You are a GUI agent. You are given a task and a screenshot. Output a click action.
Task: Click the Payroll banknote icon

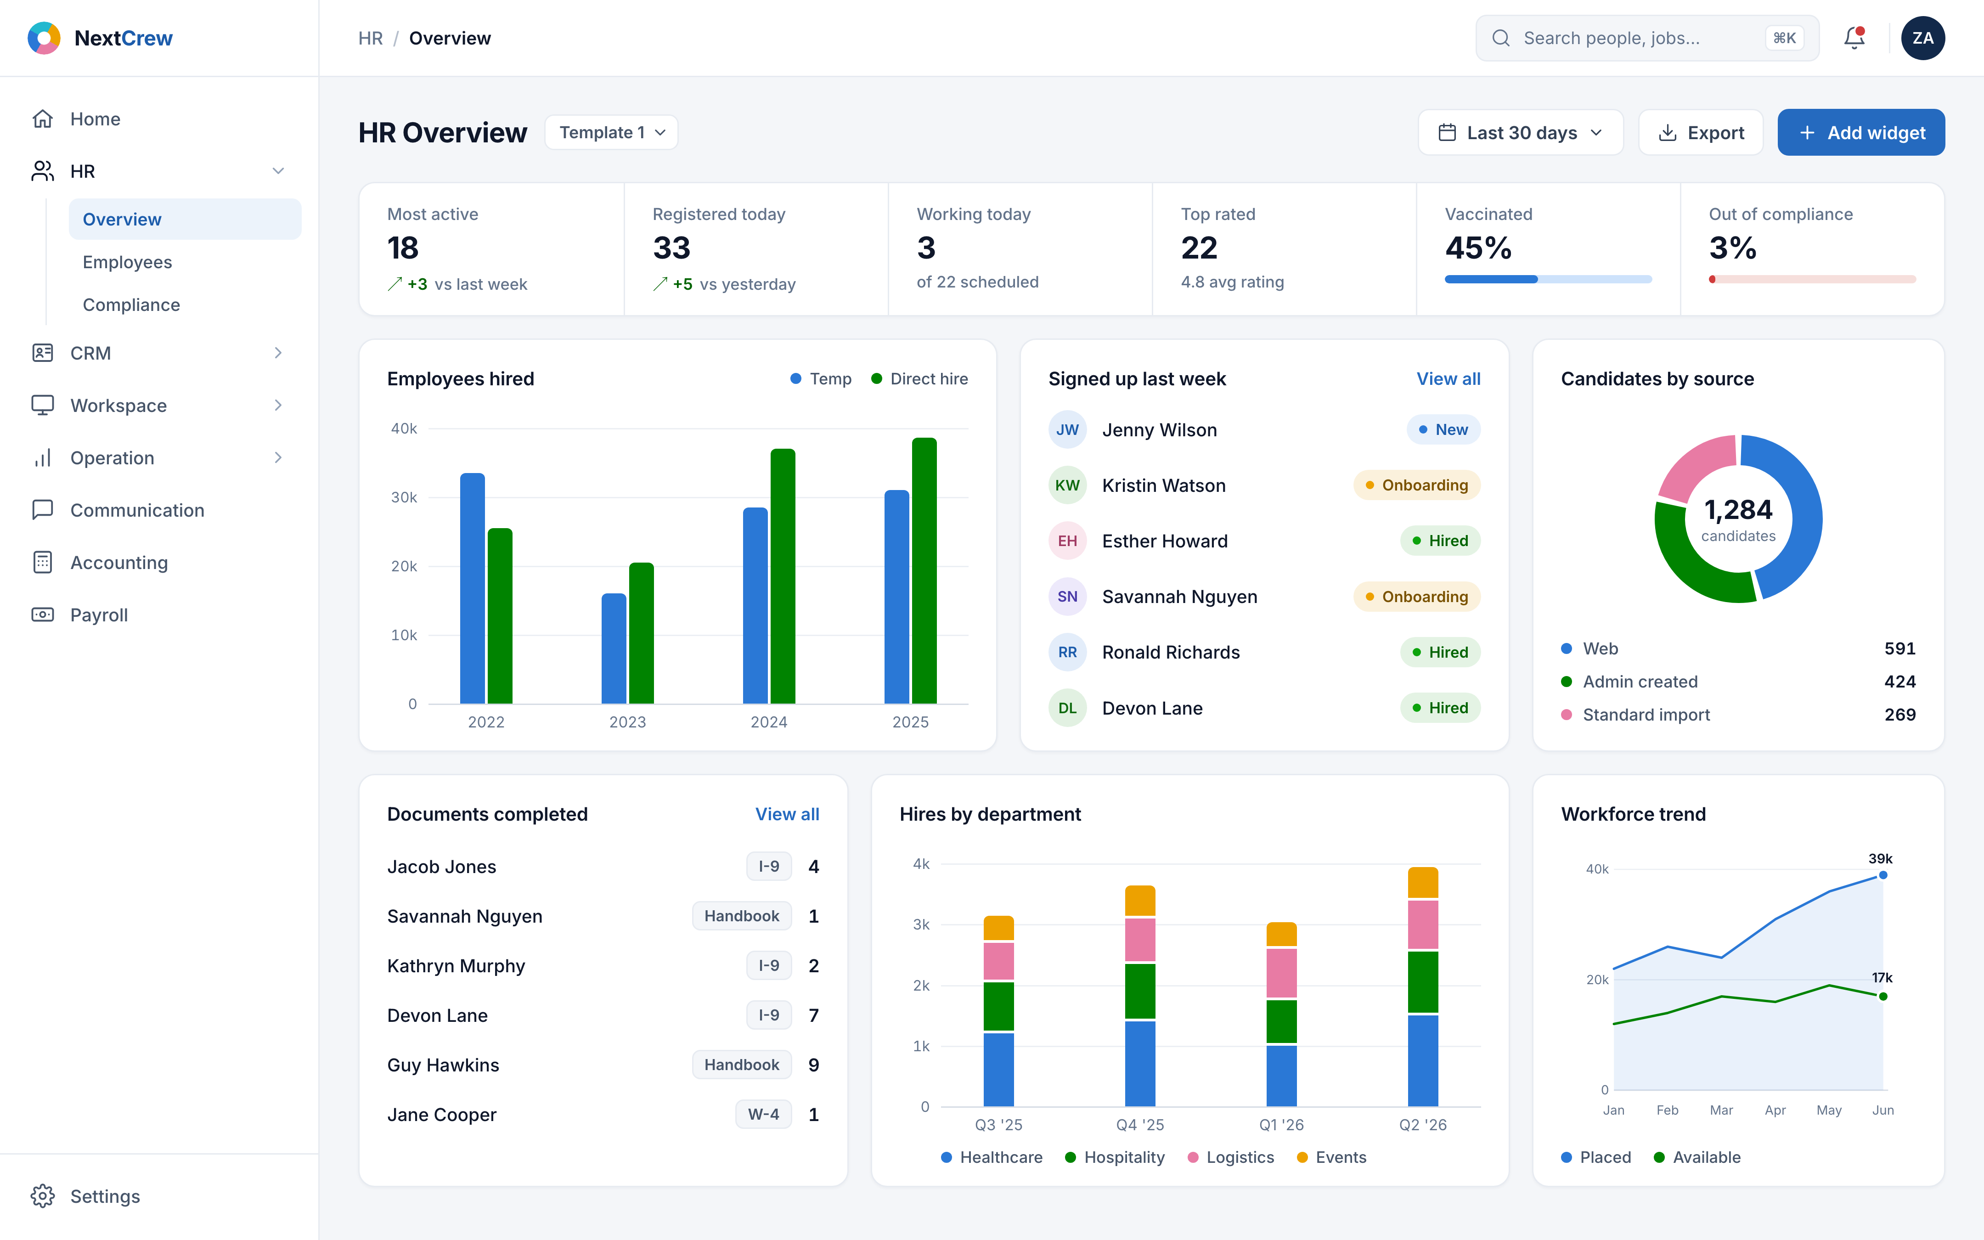point(43,615)
